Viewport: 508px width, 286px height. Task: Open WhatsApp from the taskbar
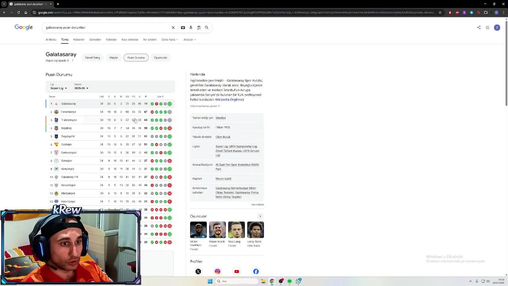click(298, 281)
